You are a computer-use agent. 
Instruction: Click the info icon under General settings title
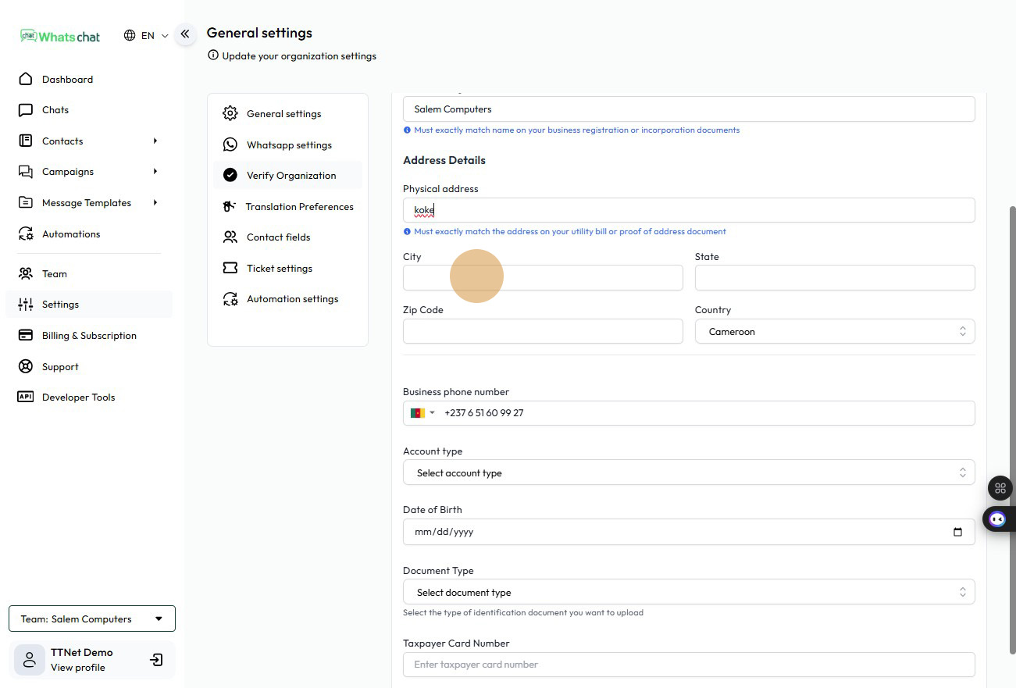point(212,55)
